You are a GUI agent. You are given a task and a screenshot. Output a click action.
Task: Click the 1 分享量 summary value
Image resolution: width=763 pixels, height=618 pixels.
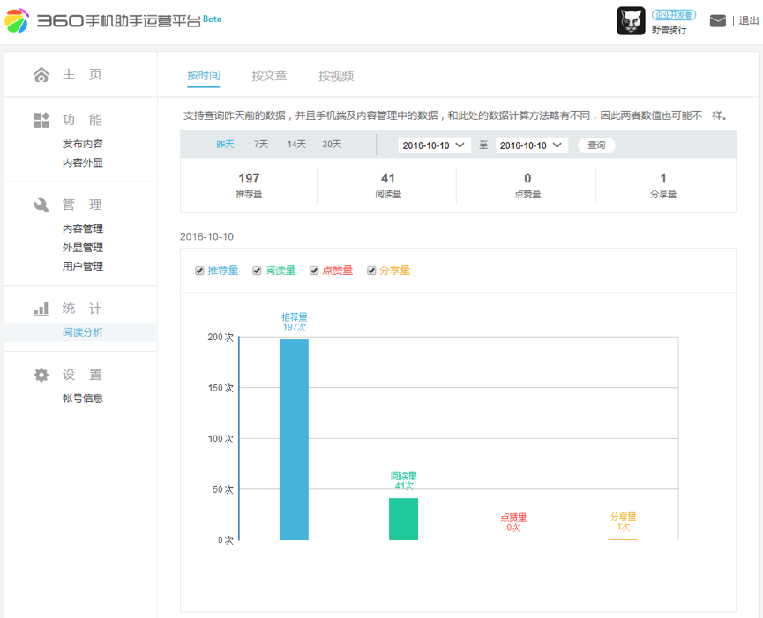click(x=663, y=178)
